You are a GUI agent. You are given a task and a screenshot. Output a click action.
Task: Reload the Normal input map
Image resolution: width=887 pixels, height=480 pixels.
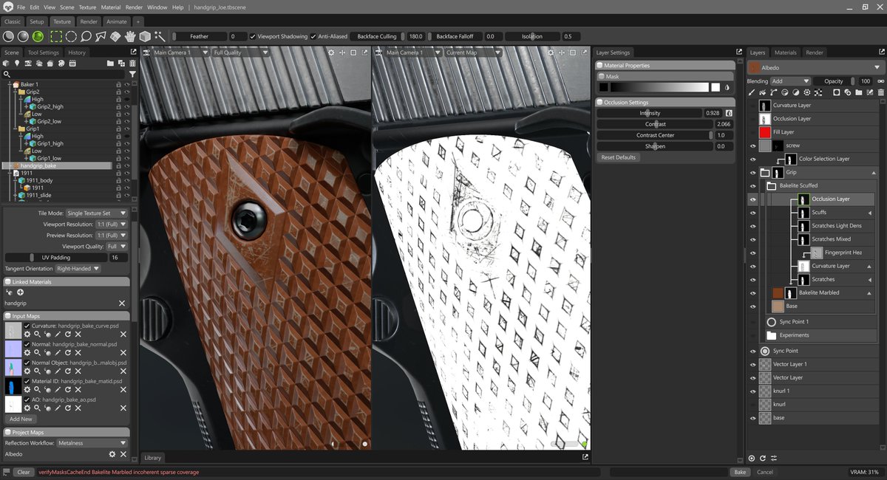(67, 353)
